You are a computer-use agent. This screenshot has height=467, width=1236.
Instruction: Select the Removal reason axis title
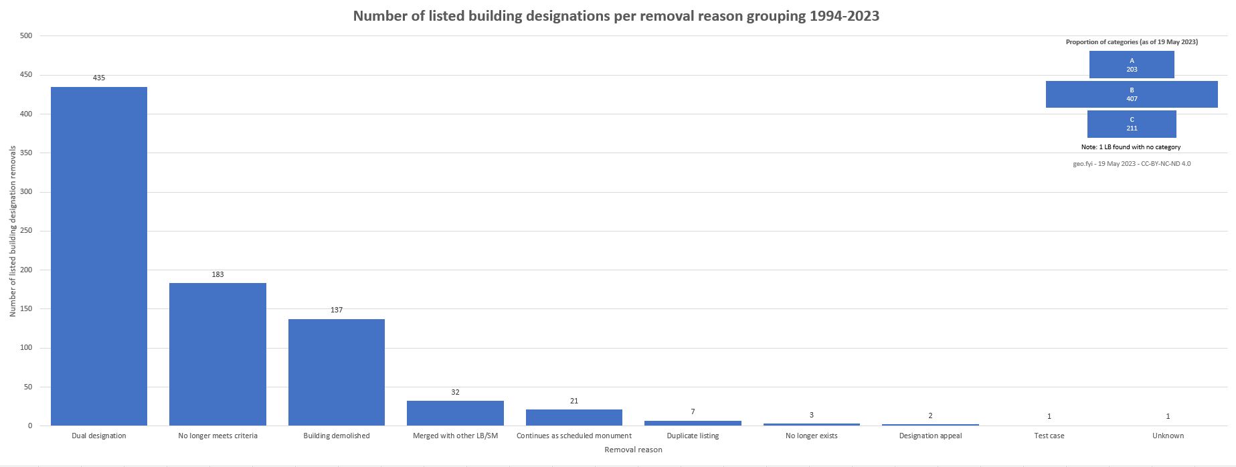633,450
